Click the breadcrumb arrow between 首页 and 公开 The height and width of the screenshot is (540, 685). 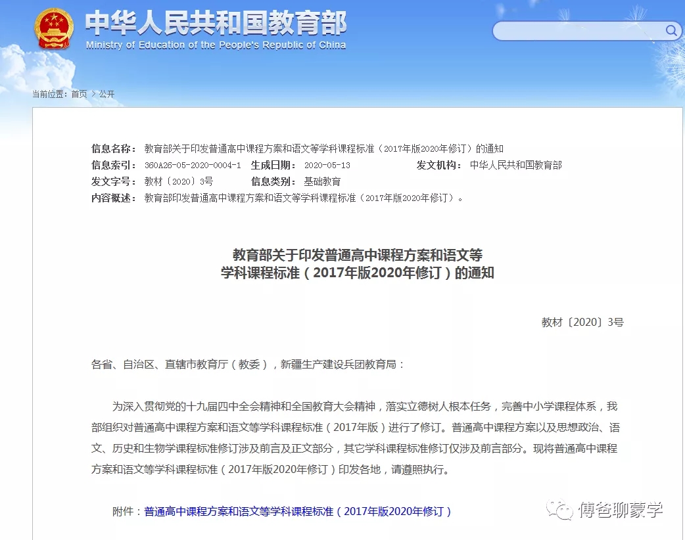pos(93,94)
